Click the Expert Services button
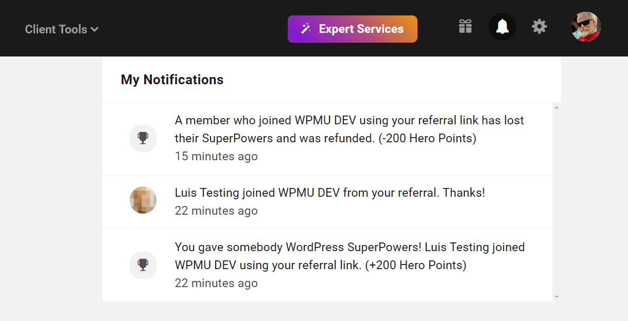Viewport: 628px width, 321px height. (353, 29)
